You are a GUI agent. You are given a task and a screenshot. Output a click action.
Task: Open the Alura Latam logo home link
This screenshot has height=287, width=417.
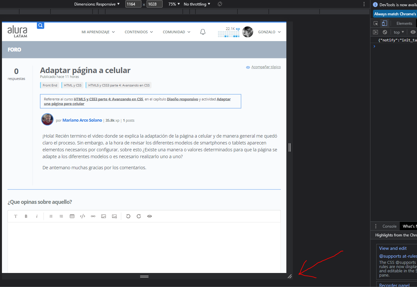[17, 32]
